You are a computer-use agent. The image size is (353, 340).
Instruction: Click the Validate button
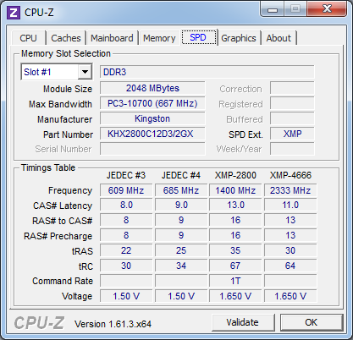coord(243,322)
